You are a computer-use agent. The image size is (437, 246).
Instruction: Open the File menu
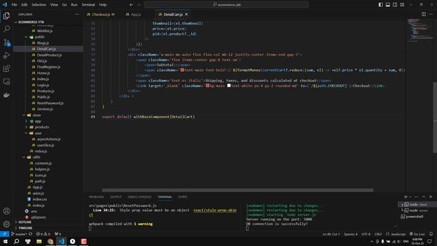click(x=14, y=5)
